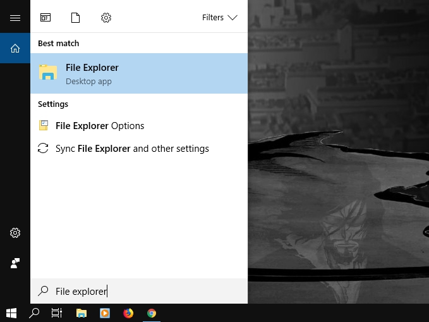Click the sync arrows icon

click(x=43, y=148)
